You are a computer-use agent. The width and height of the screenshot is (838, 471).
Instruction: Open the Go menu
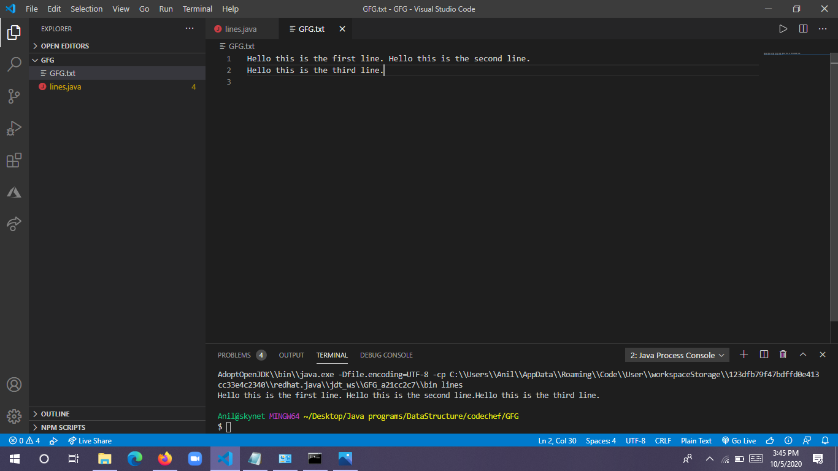pos(144,9)
